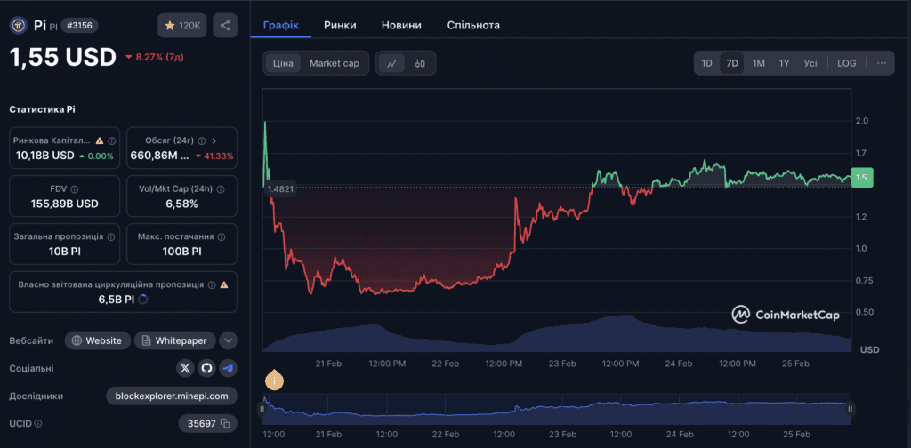Select the Market cap chart toggle
Image resolution: width=911 pixels, height=448 pixels.
click(335, 63)
